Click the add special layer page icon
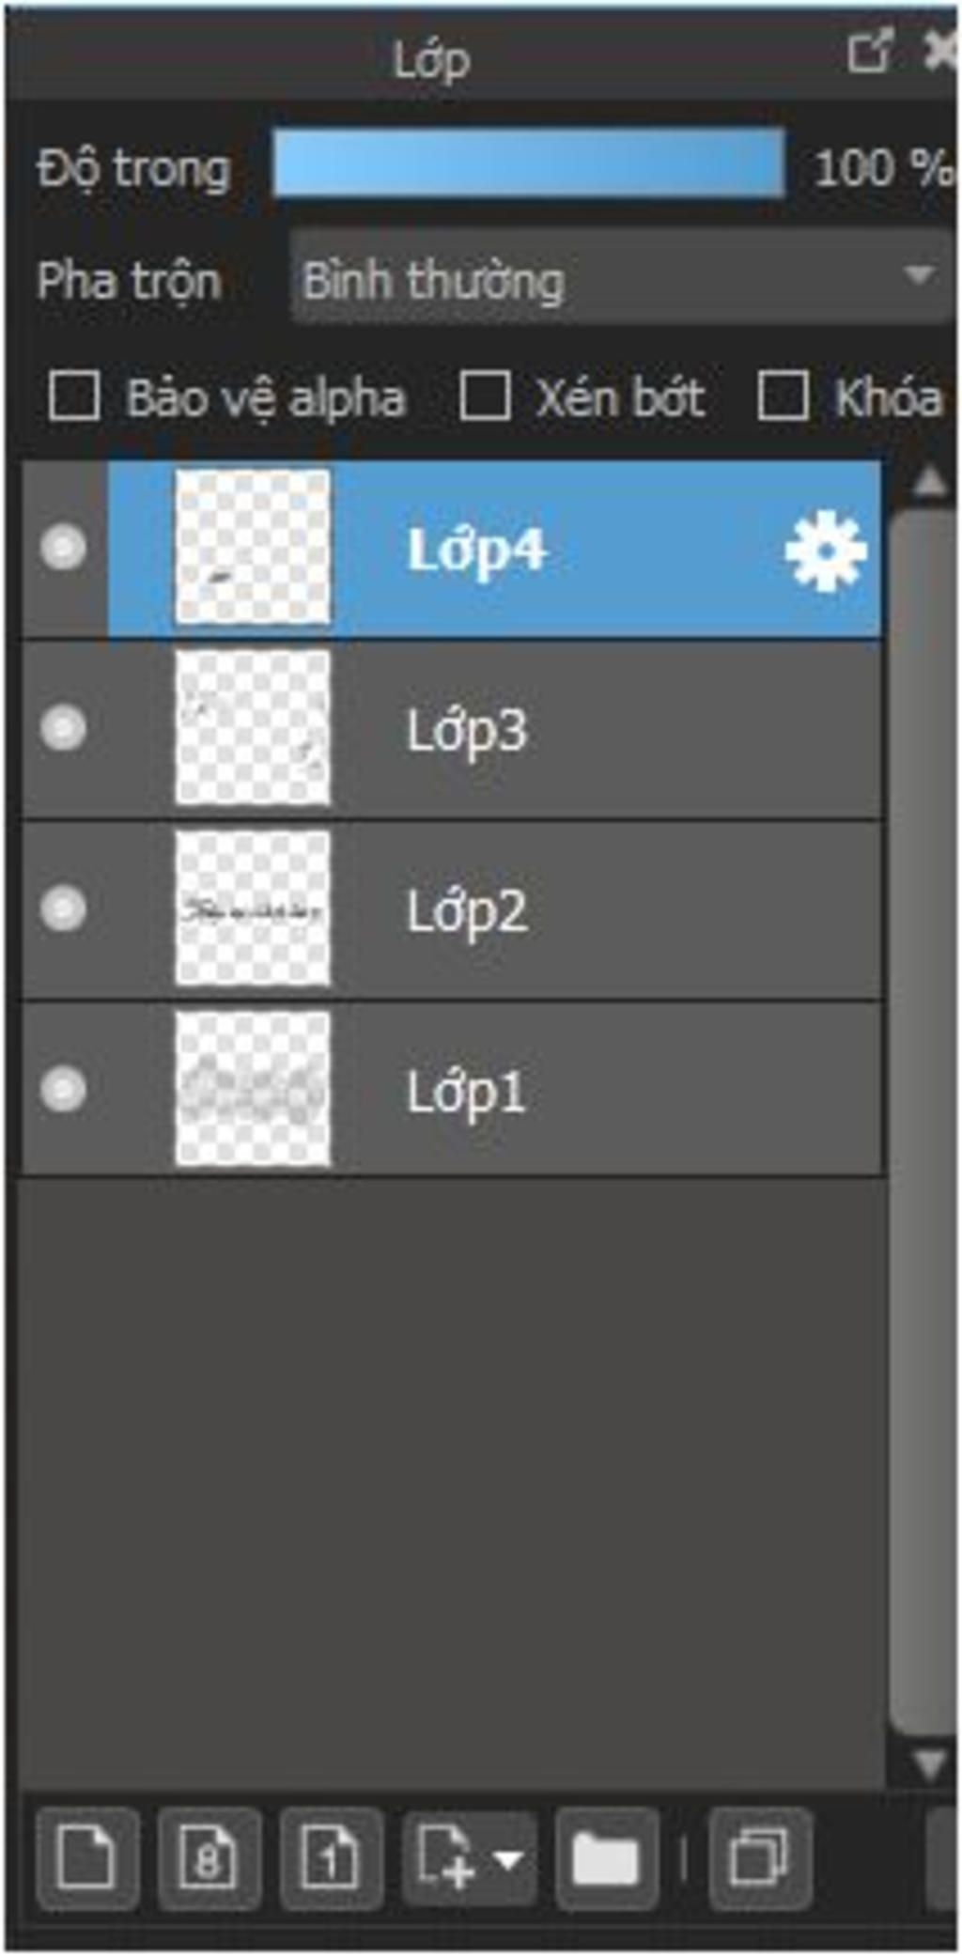Screen dimensions: 962x1956 [x=445, y=1857]
